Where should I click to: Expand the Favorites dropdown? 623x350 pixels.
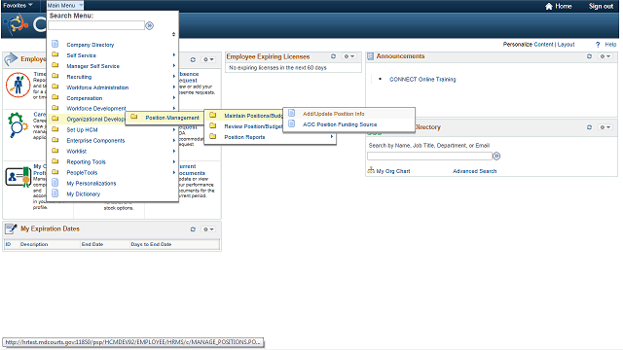(x=18, y=6)
